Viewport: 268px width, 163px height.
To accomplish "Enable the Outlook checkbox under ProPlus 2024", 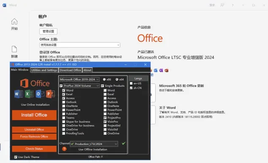I will pos(64,102).
